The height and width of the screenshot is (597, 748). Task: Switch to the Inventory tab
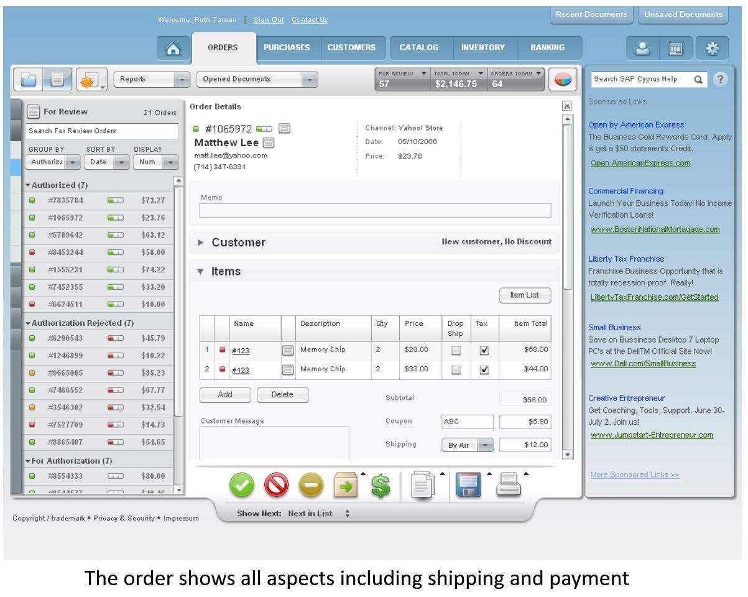483,48
